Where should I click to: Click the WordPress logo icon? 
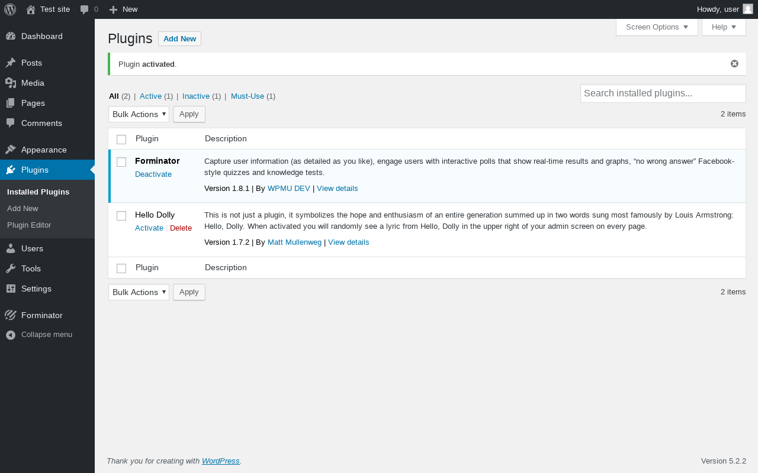click(x=10, y=9)
